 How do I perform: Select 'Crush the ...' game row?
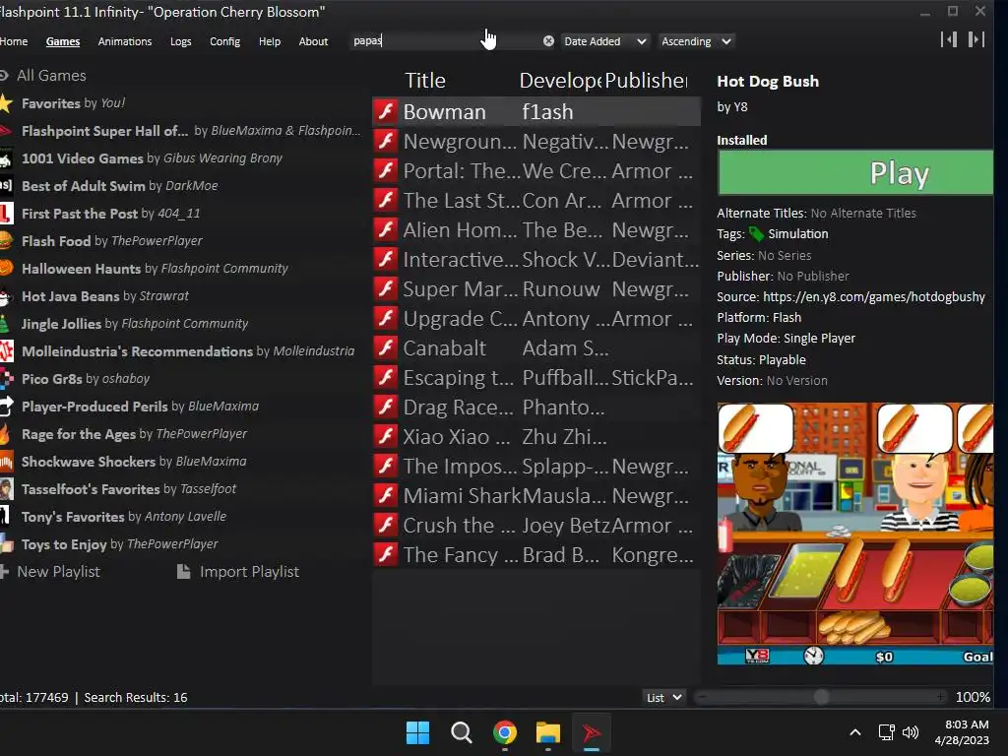[x=536, y=526]
